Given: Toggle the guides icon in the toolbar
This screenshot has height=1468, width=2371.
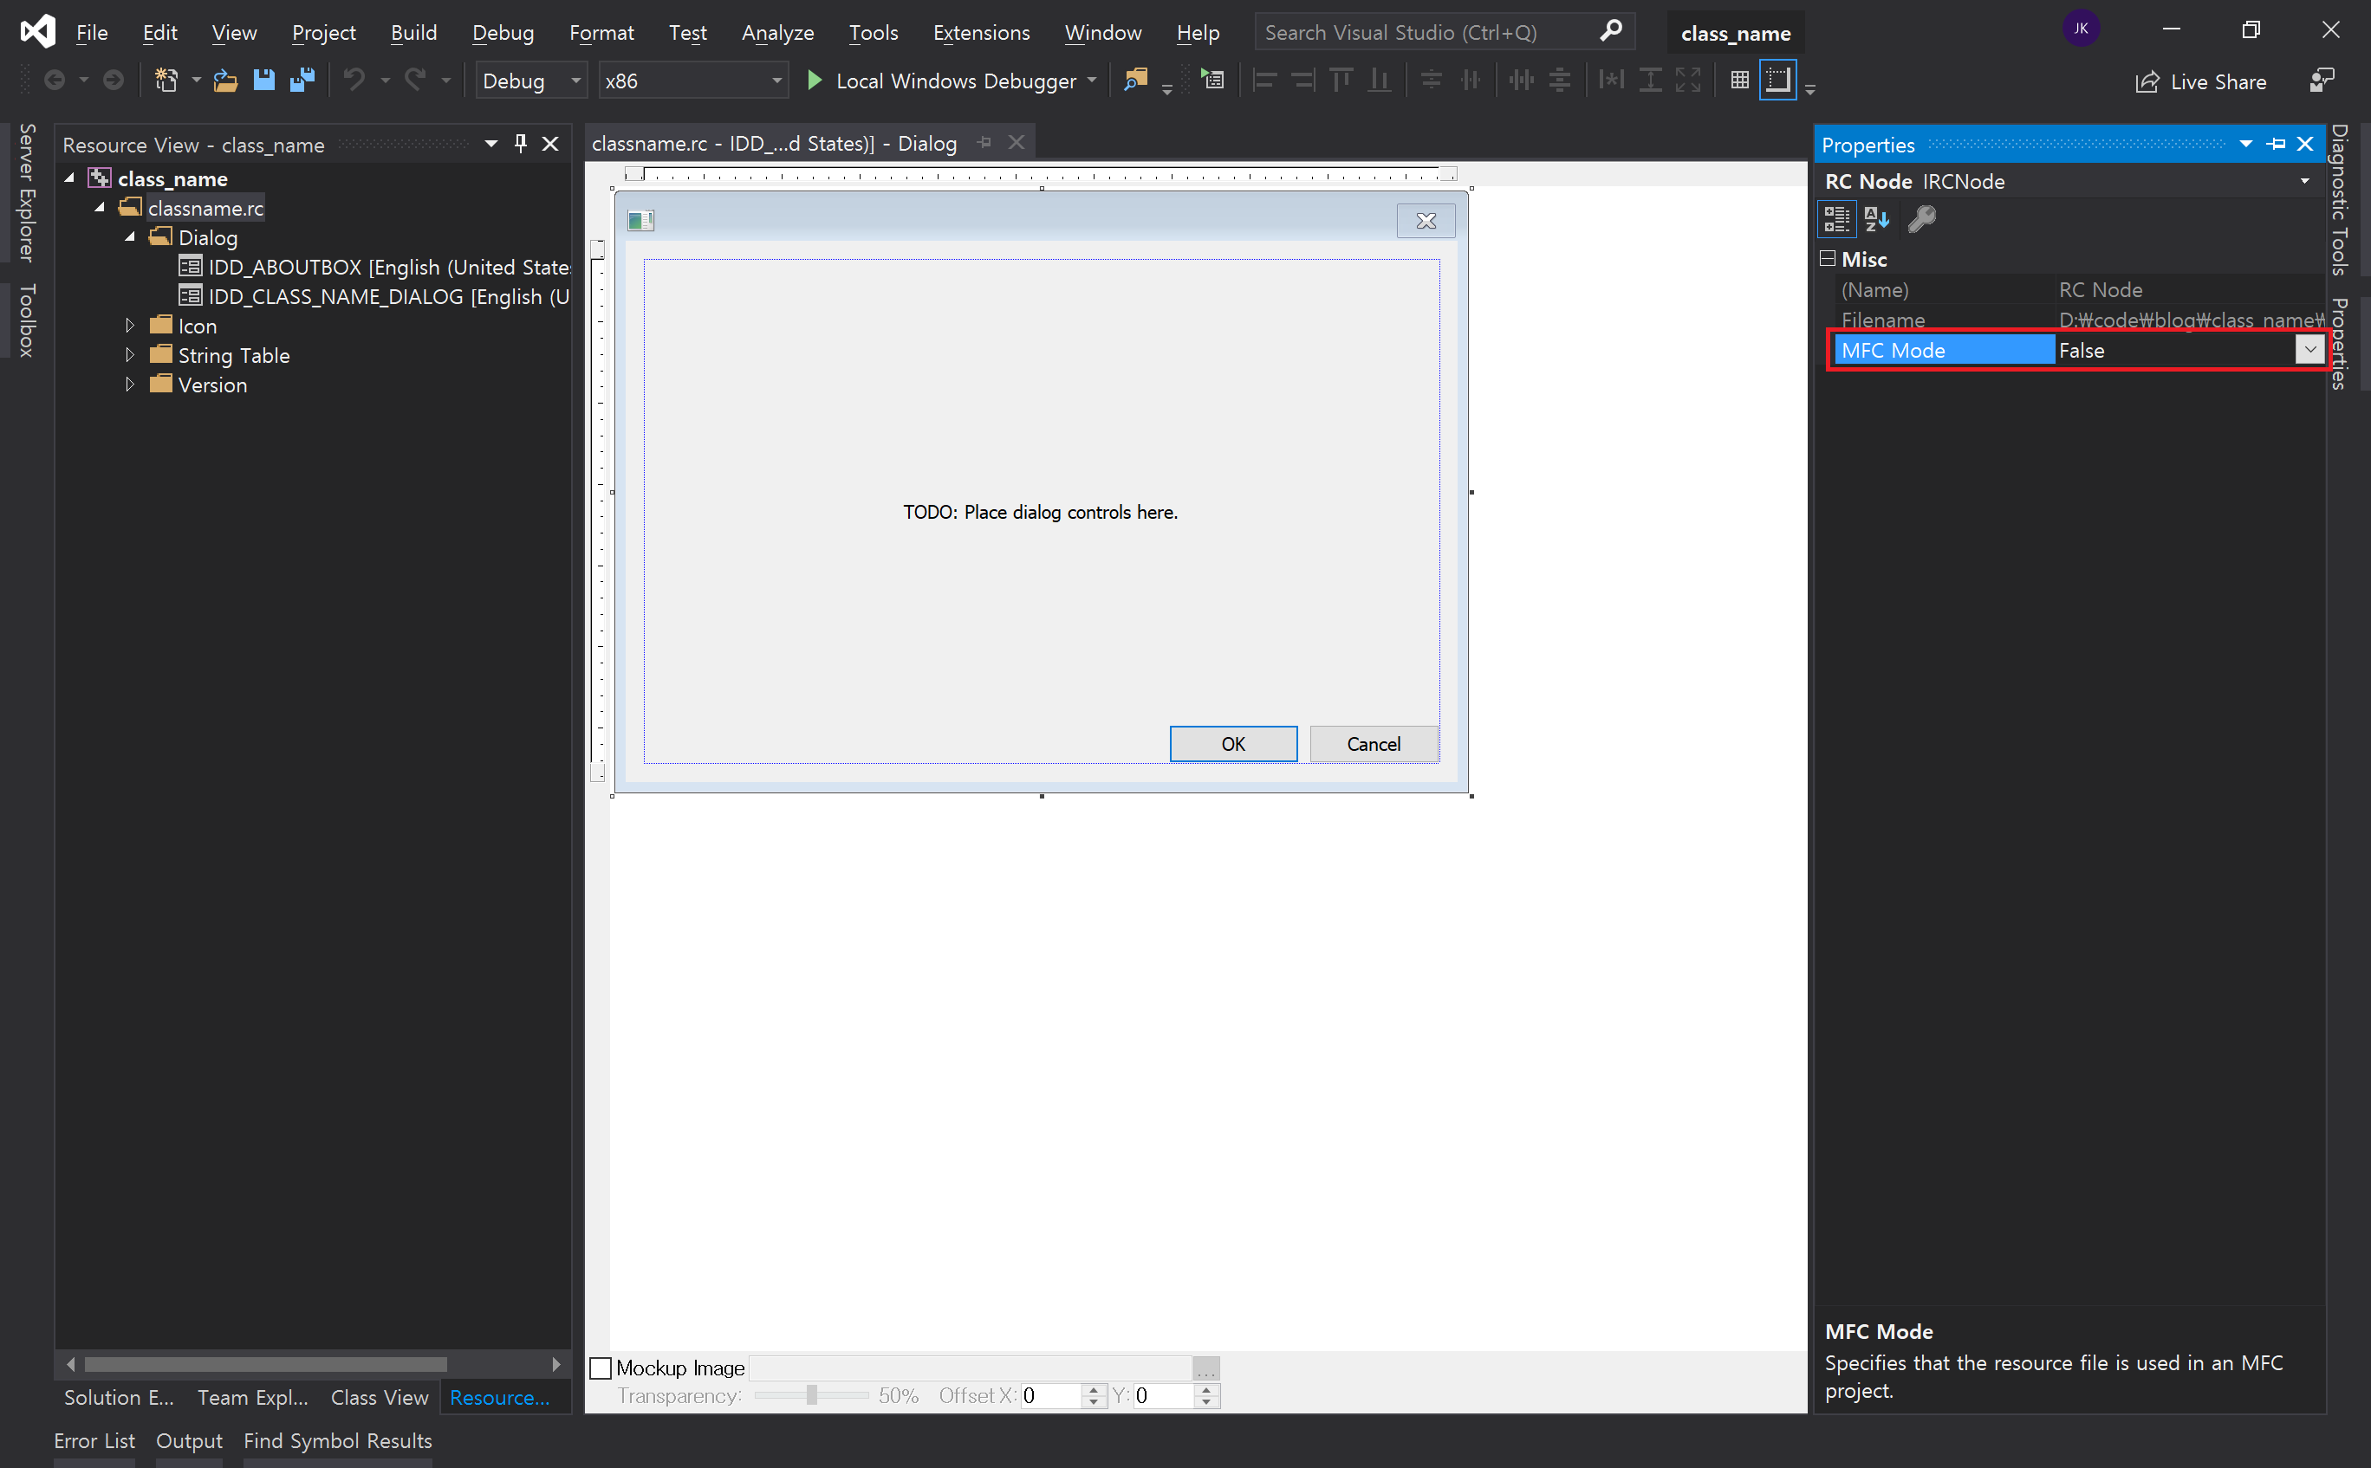Looking at the screenshot, I should pyautogui.click(x=1777, y=81).
